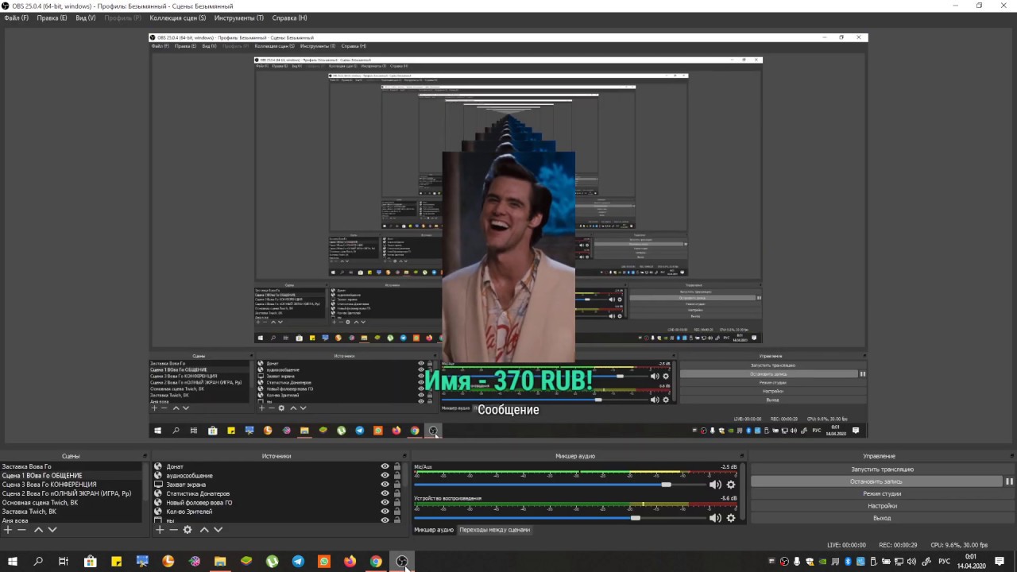1017x572 pixels.
Task: Open the Коллекция сцен (S) menu
Action: (x=177, y=17)
